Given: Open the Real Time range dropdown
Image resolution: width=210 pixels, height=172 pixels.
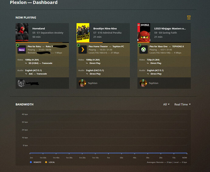Looking at the screenshot, I should pos(182,104).
